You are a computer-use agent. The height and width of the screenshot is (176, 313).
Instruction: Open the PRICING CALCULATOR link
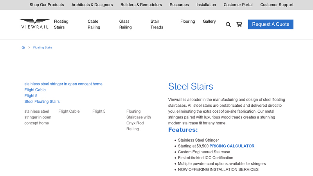click(232, 146)
